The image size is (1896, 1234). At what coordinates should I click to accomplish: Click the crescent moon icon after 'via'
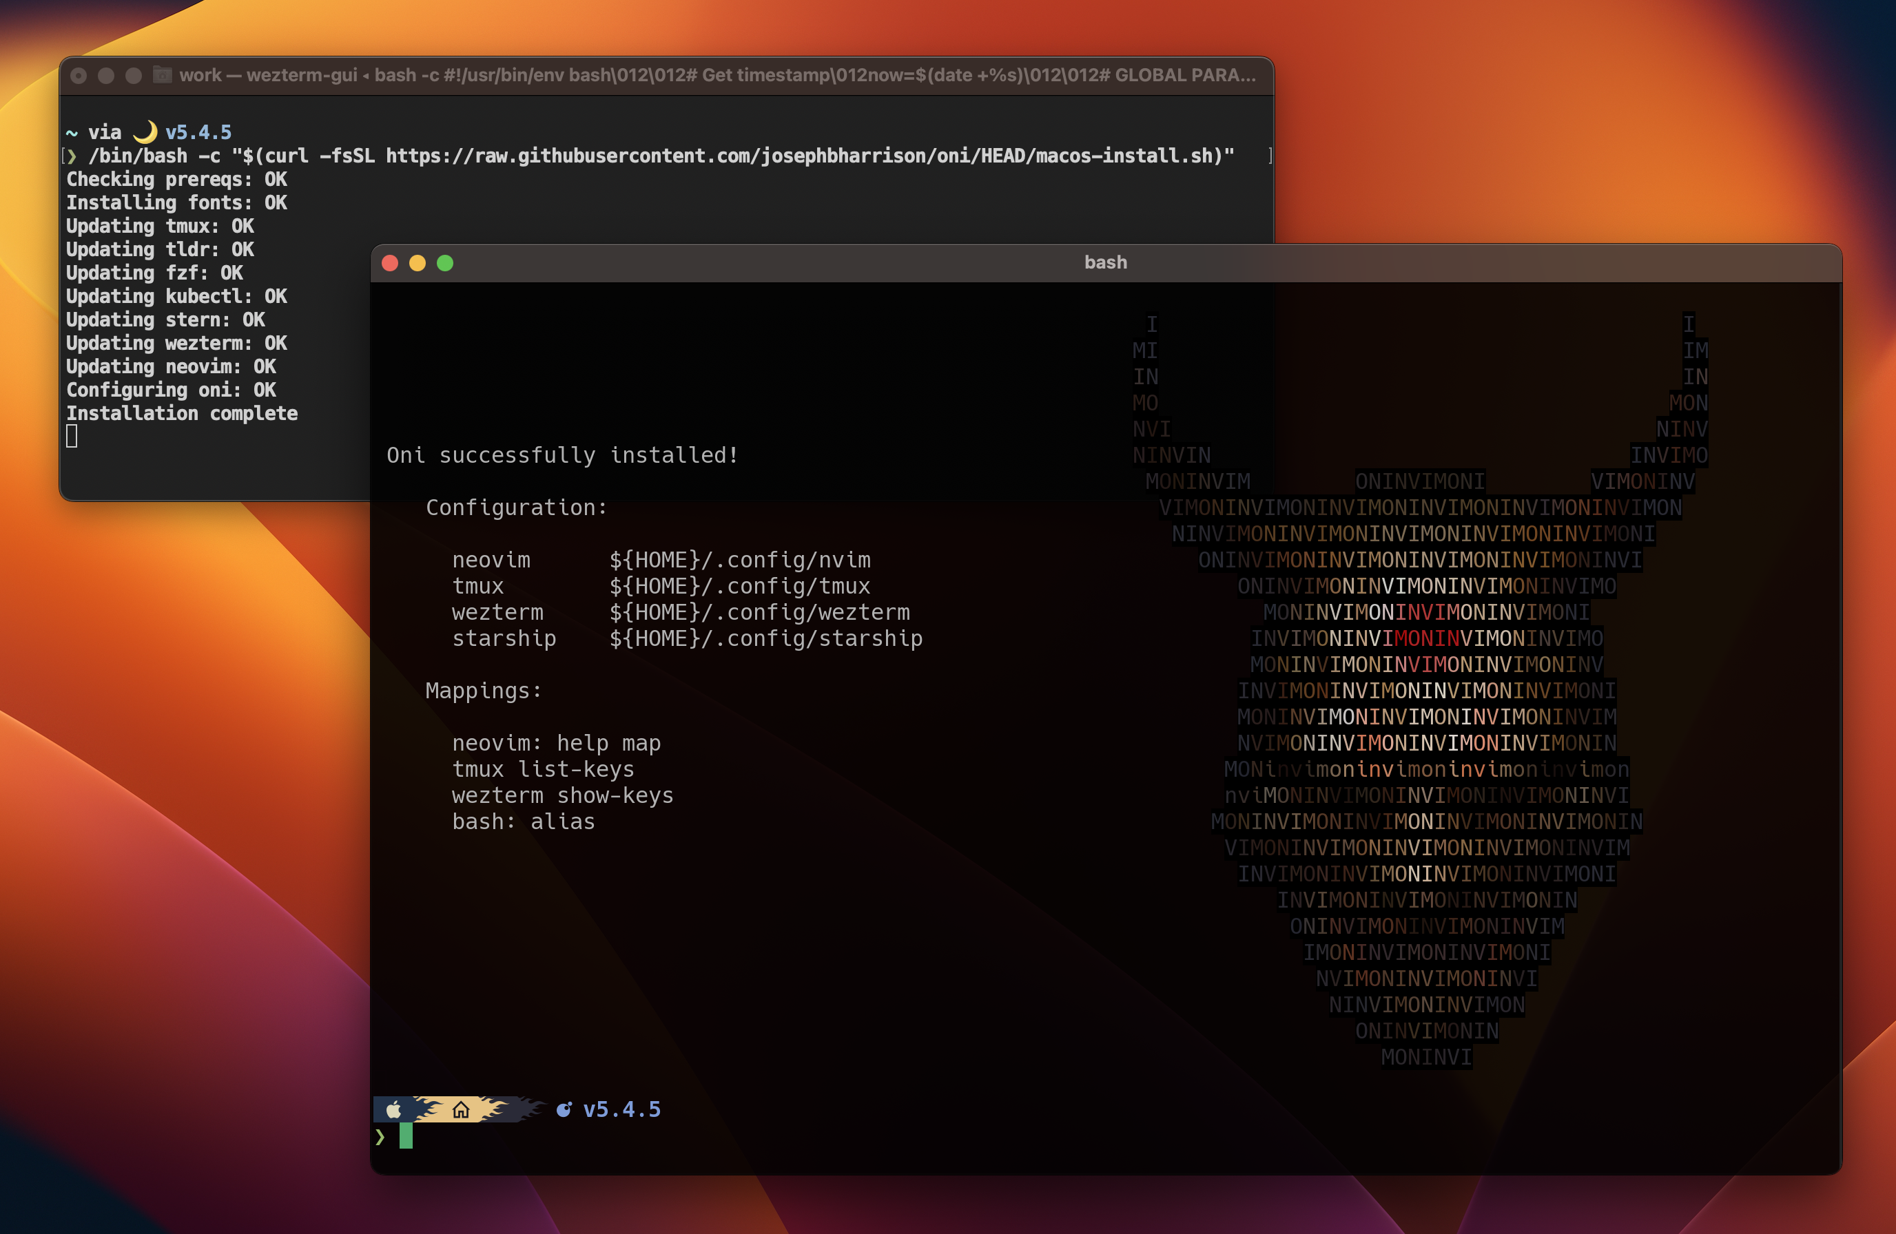145,132
